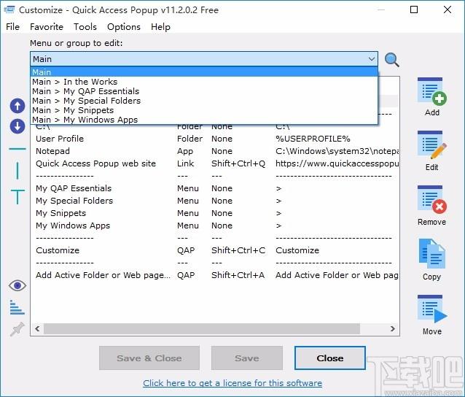The height and width of the screenshot is (397, 465).
Task: Click the Shift+Ctrl+C hotkey cell
Action: [238, 250]
